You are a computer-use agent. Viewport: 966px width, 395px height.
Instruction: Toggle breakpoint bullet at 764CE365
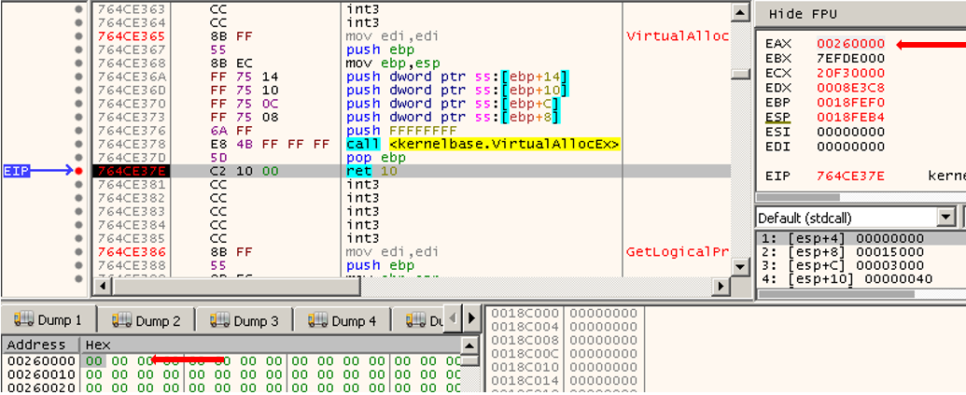coord(78,35)
